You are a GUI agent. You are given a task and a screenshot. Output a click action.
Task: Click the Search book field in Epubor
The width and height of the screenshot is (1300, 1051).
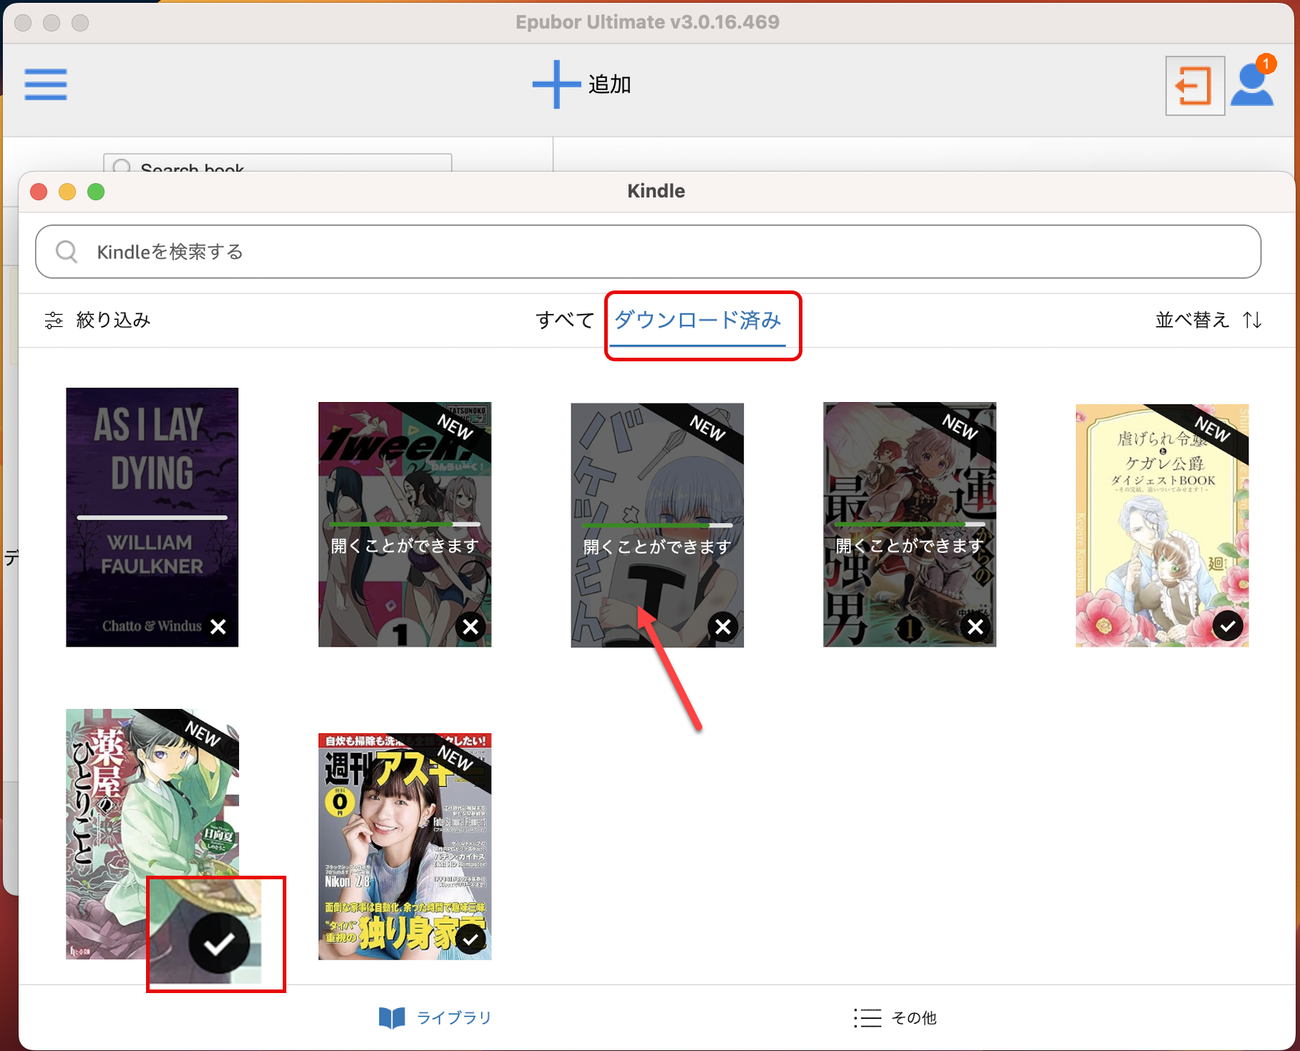pyautogui.click(x=278, y=163)
